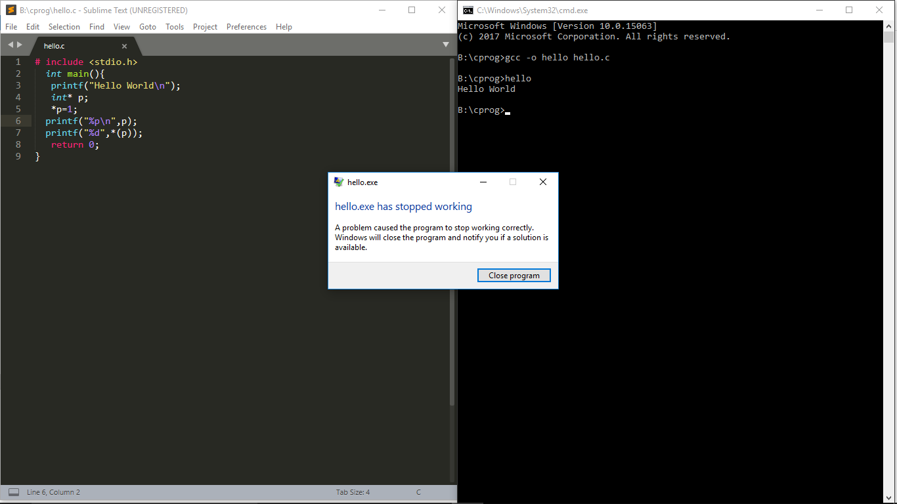Click line number 1 in gutter

point(18,62)
